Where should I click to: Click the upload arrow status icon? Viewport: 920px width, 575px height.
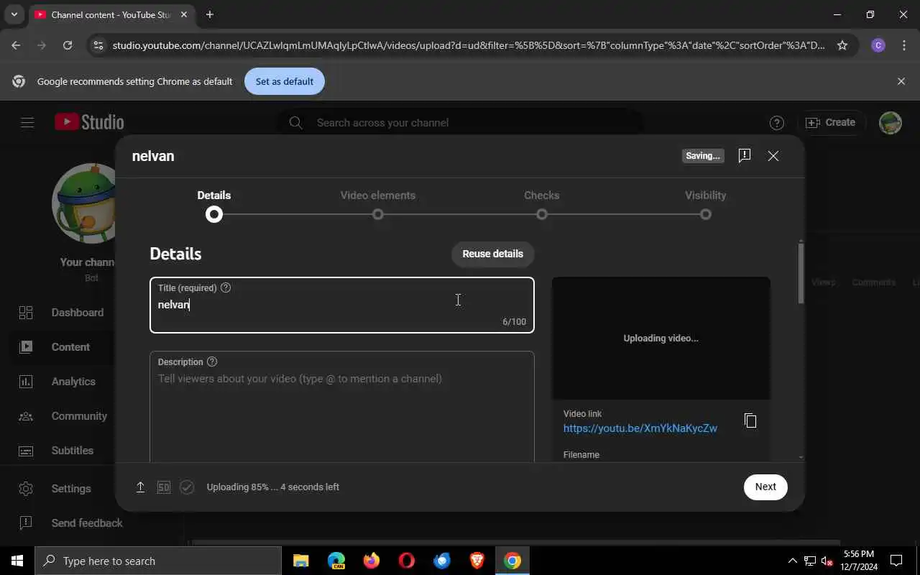140,487
